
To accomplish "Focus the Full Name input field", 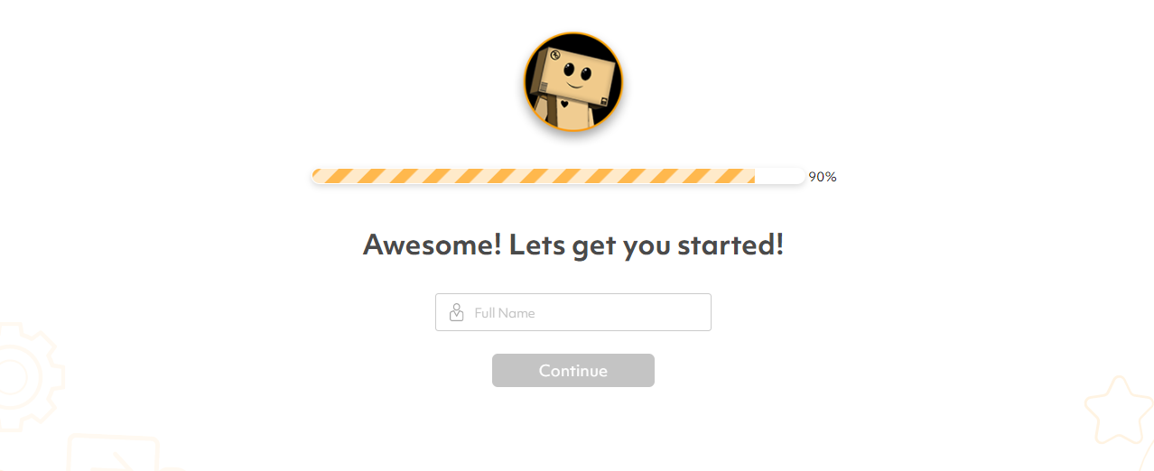I will [573, 312].
